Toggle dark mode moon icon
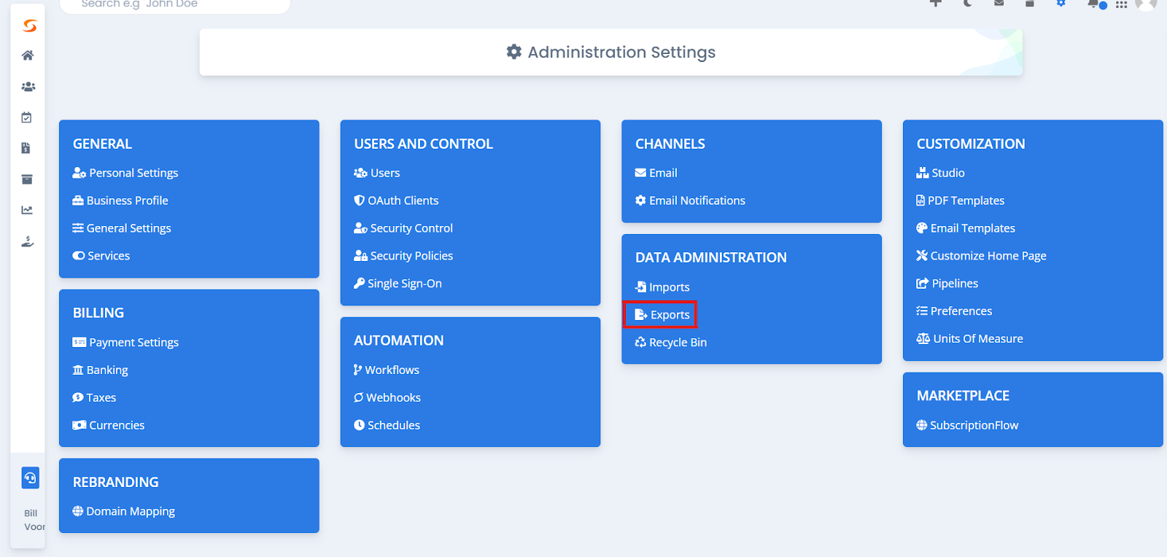This screenshot has height=557, width=1167. 968,4
